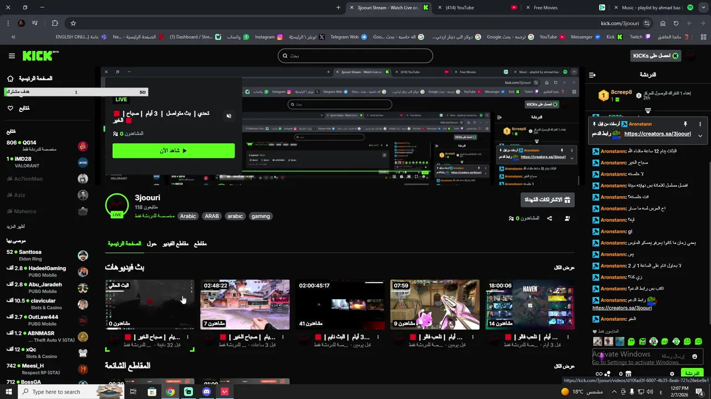Open options menu for the 18:00:06 video

[568, 337]
